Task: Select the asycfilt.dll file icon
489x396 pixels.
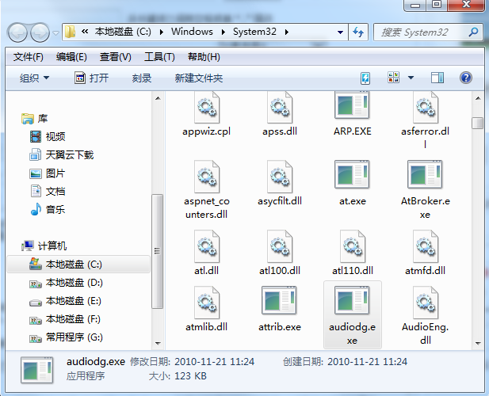Action: tap(280, 177)
